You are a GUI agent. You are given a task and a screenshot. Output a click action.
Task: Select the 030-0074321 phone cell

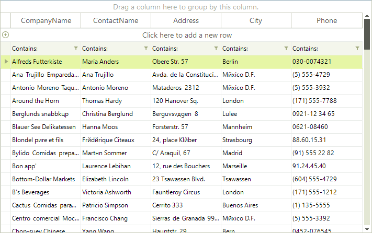(x=326, y=62)
